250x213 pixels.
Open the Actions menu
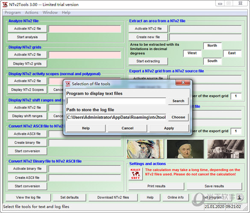(x=32, y=12)
